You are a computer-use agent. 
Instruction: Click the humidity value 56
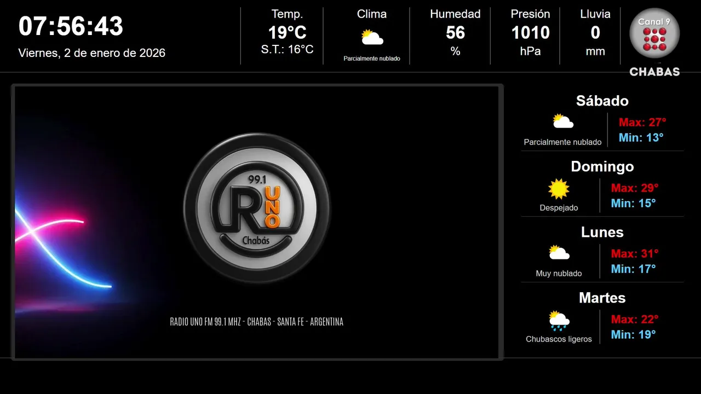point(455,33)
